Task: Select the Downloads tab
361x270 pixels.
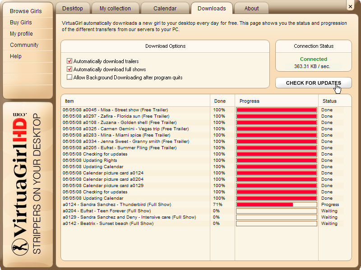Action: (x=212, y=9)
